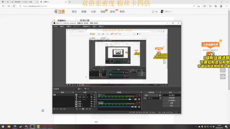Pop out the Controls dock panel
Image resolution: width=230 pixels, height=129 pixels.
pyautogui.click(x=180, y=92)
